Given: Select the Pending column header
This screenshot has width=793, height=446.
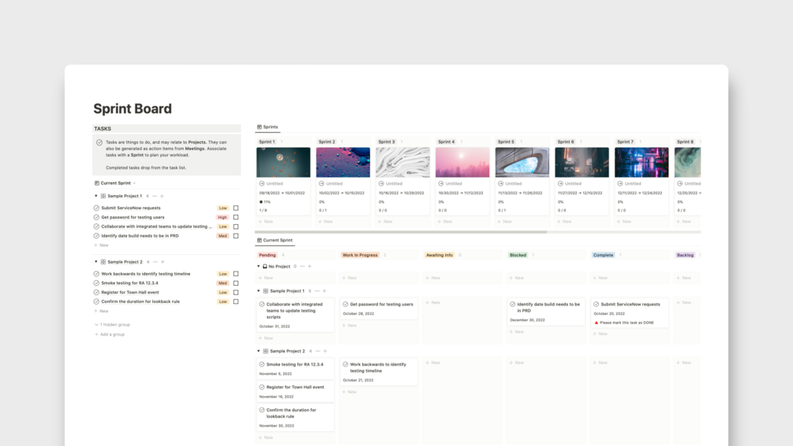Looking at the screenshot, I should (267, 255).
